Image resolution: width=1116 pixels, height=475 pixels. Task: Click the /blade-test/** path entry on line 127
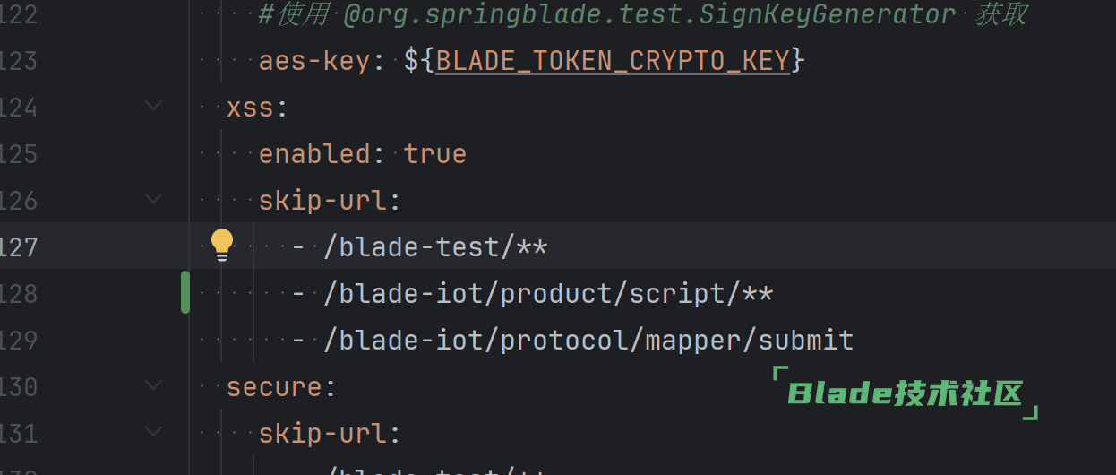click(435, 246)
